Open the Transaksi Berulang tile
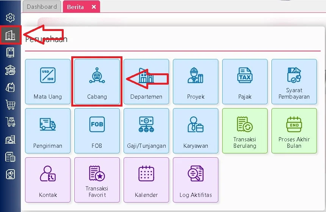This screenshot has height=212, width=326. tap(245, 131)
